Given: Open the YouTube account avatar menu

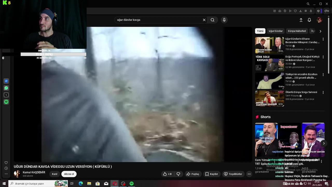Looking at the screenshot, I should pyautogui.click(x=319, y=20).
